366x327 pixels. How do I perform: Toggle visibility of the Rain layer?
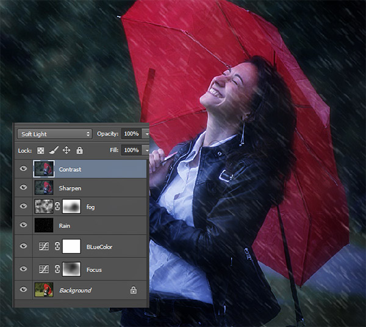[24, 226]
